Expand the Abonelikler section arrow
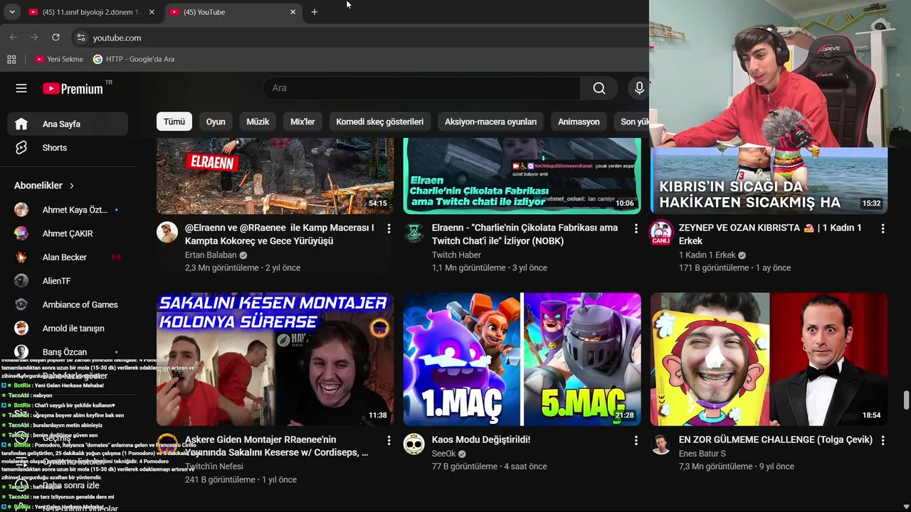 click(x=72, y=186)
